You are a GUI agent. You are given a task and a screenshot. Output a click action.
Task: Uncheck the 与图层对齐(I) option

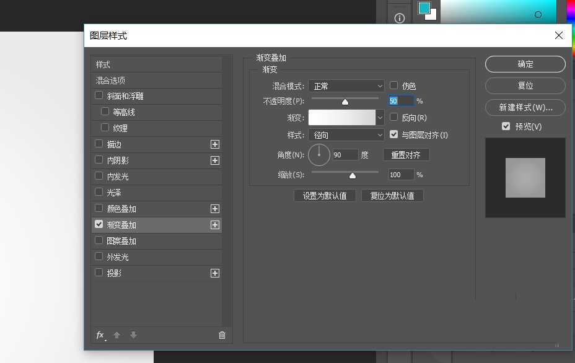(x=393, y=134)
